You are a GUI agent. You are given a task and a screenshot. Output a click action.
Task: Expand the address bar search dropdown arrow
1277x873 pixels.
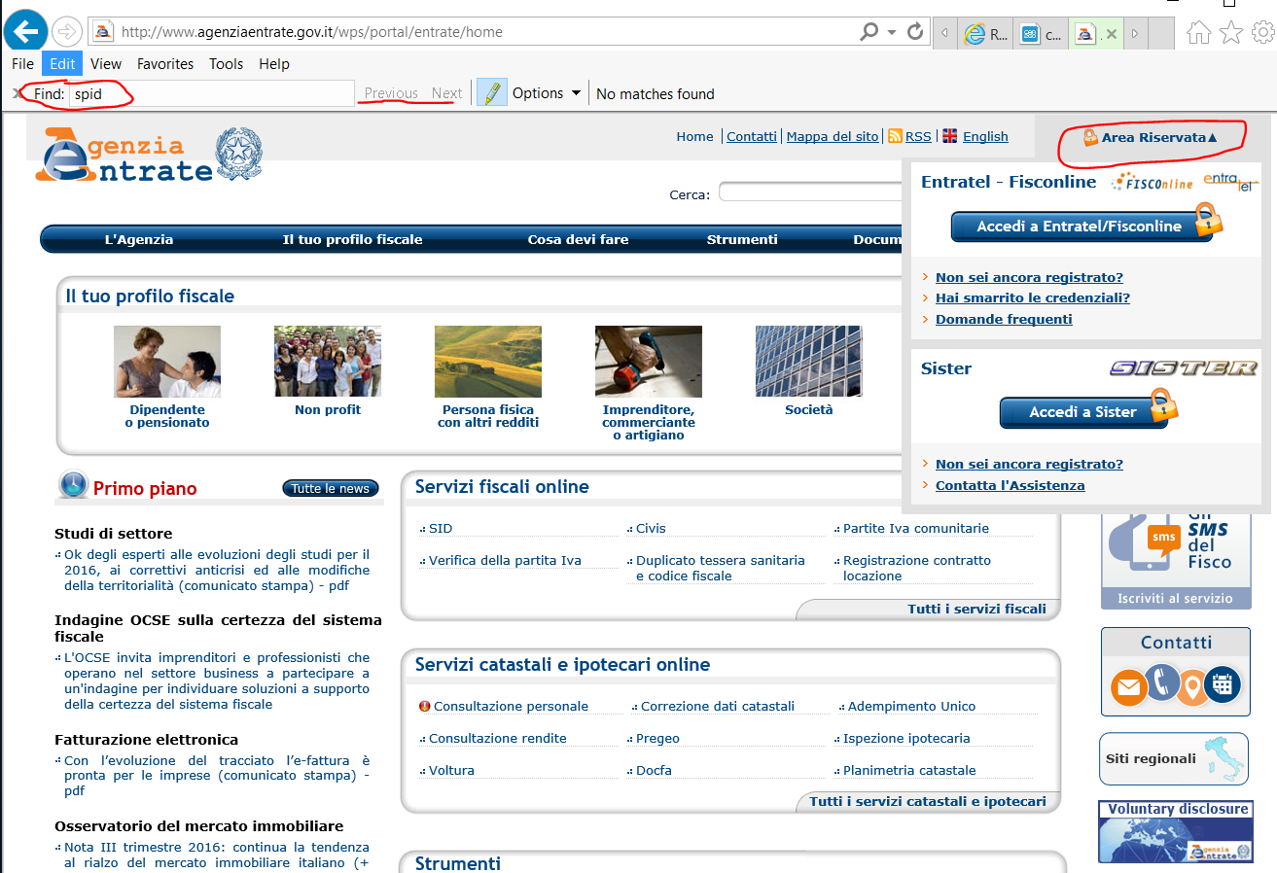point(892,32)
